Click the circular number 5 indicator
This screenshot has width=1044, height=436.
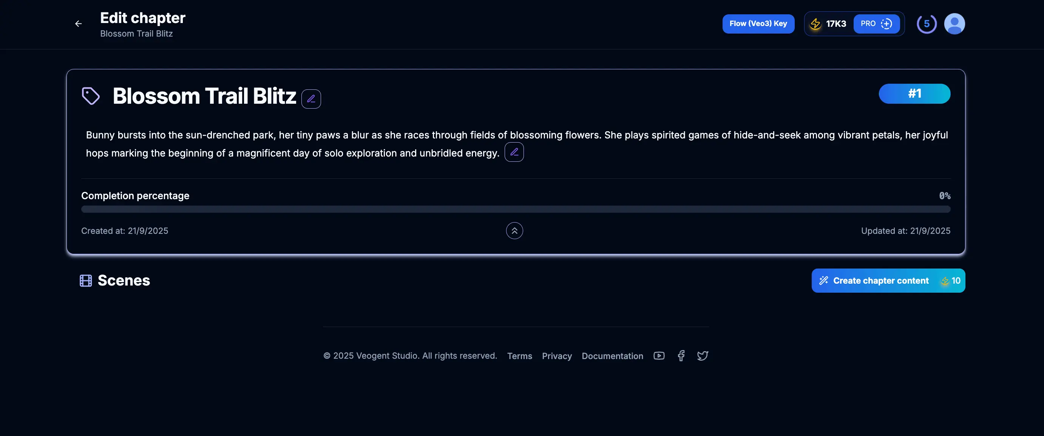927,24
